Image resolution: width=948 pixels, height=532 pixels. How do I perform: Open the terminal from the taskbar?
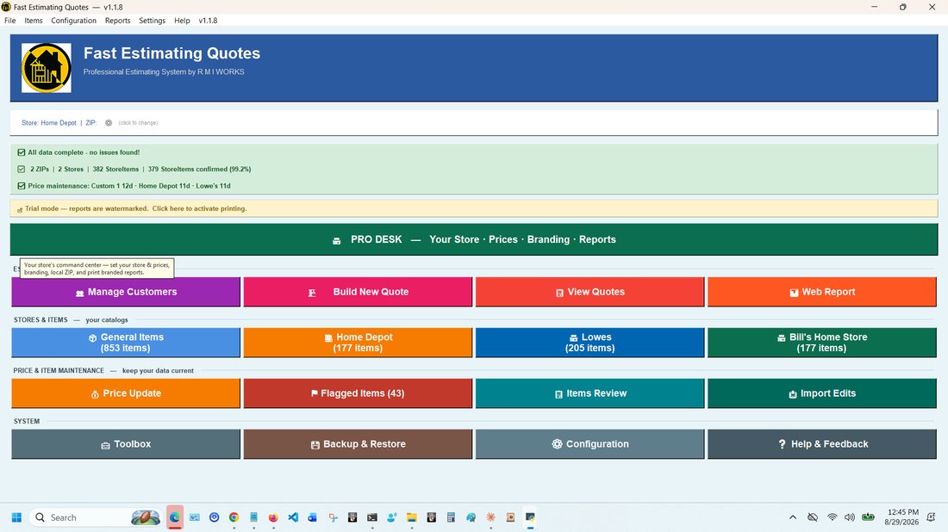[x=372, y=517]
